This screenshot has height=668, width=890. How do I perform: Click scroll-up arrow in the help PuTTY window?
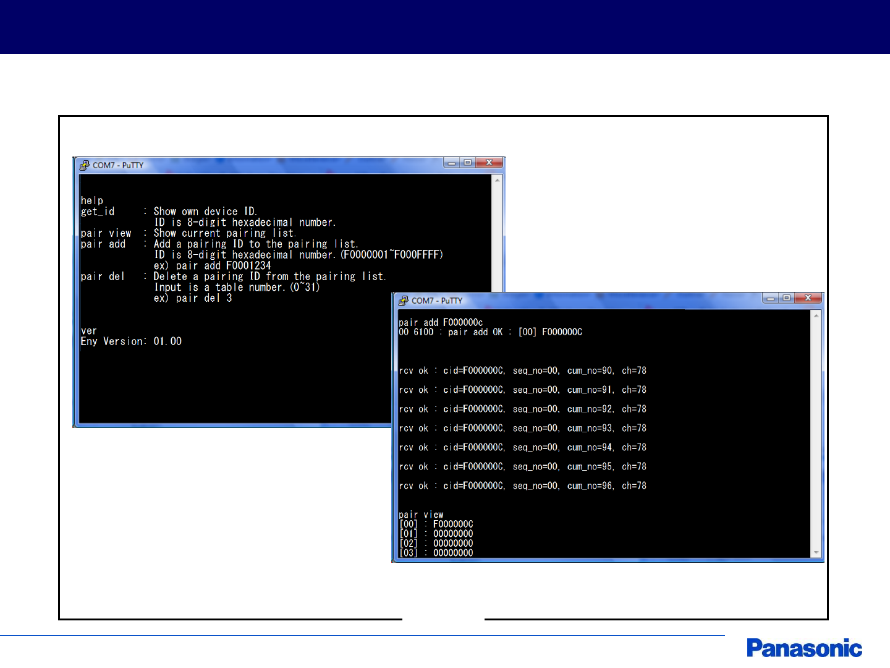[x=497, y=180]
